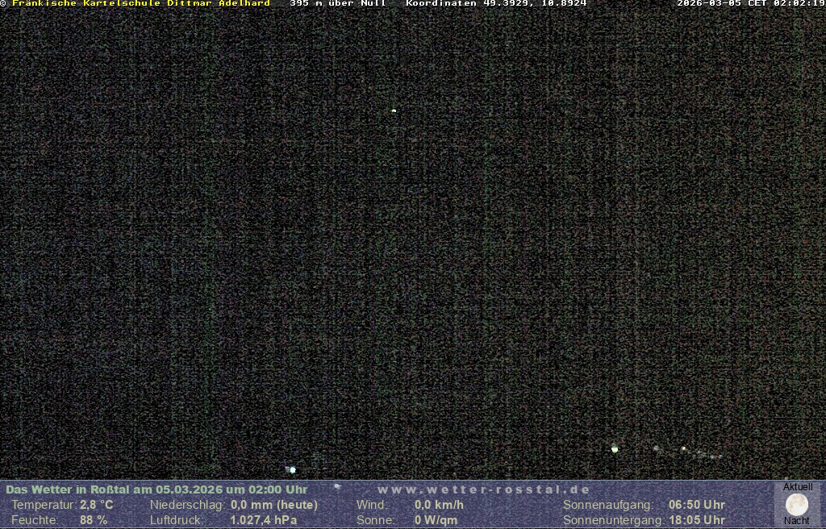The height and width of the screenshot is (529, 826).
Task: Click the Luftdruck value 1.027,4 hPa
Action: click(x=264, y=520)
